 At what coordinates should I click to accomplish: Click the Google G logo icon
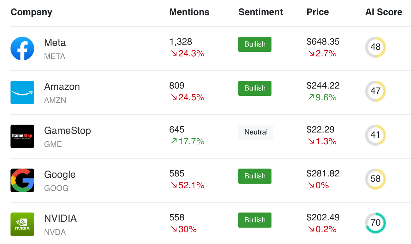point(22,180)
